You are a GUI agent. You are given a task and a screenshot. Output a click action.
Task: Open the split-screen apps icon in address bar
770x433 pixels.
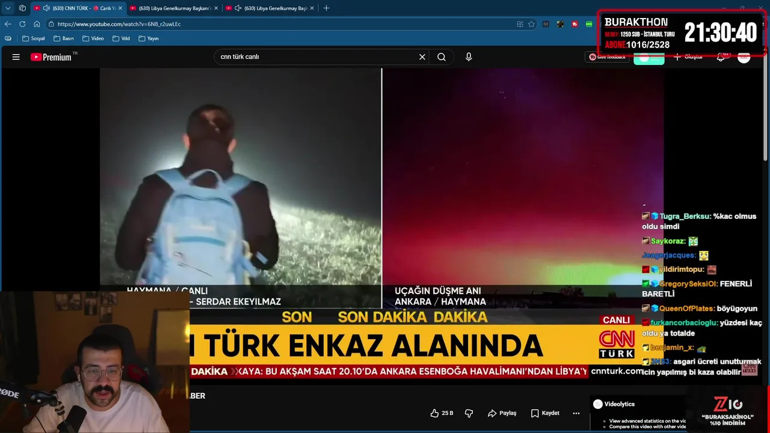(x=520, y=24)
